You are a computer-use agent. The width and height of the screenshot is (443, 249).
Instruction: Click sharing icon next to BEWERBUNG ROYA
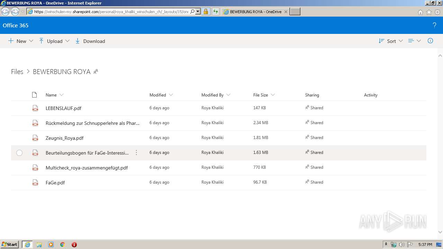pos(96,72)
